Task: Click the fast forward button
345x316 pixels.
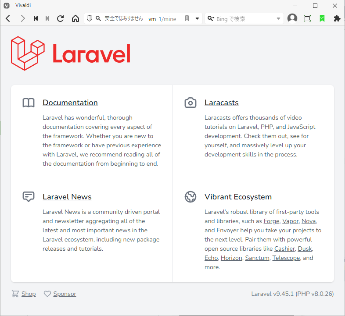Action: 47,18
